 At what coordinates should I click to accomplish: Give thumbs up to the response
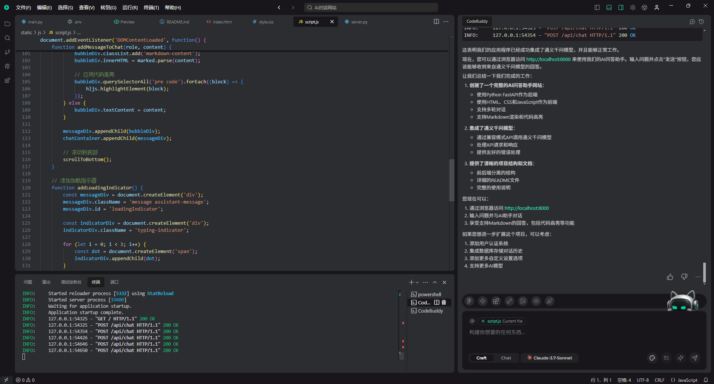pyautogui.click(x=670, y=277)
